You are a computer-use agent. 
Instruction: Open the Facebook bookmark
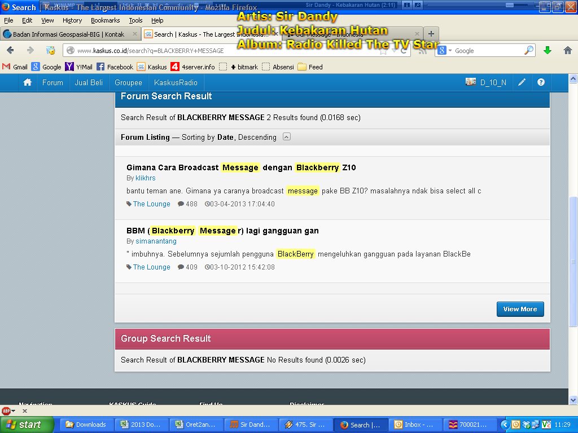(115, 67)
